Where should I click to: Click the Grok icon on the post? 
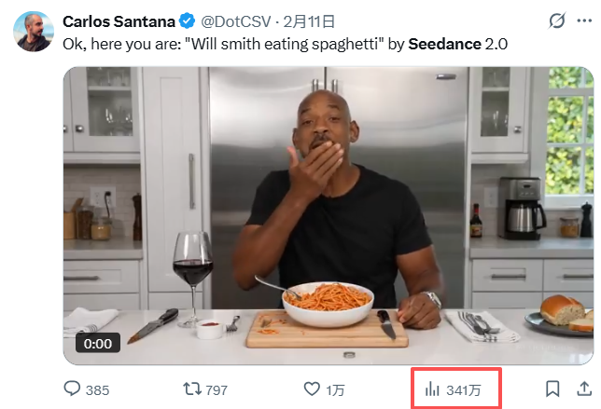pos(557,20)
